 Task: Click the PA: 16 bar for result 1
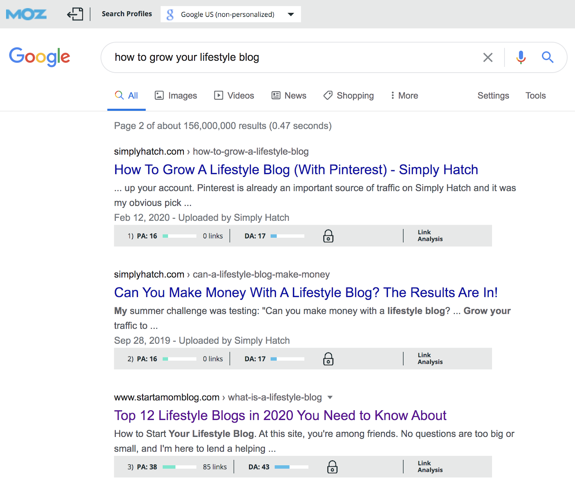click(179, 236)
